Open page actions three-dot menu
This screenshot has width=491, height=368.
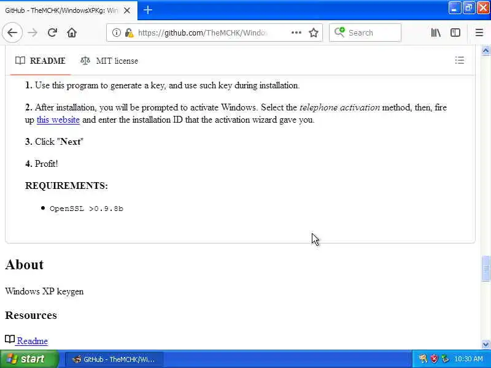tap(296, 33)
